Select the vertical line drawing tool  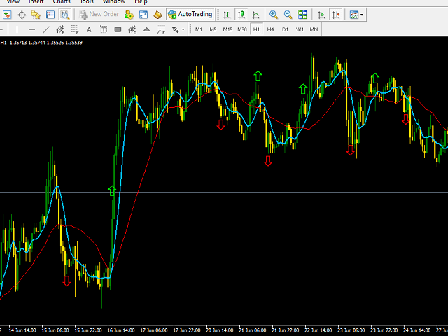pyautogui.click(x=17, y=29)
